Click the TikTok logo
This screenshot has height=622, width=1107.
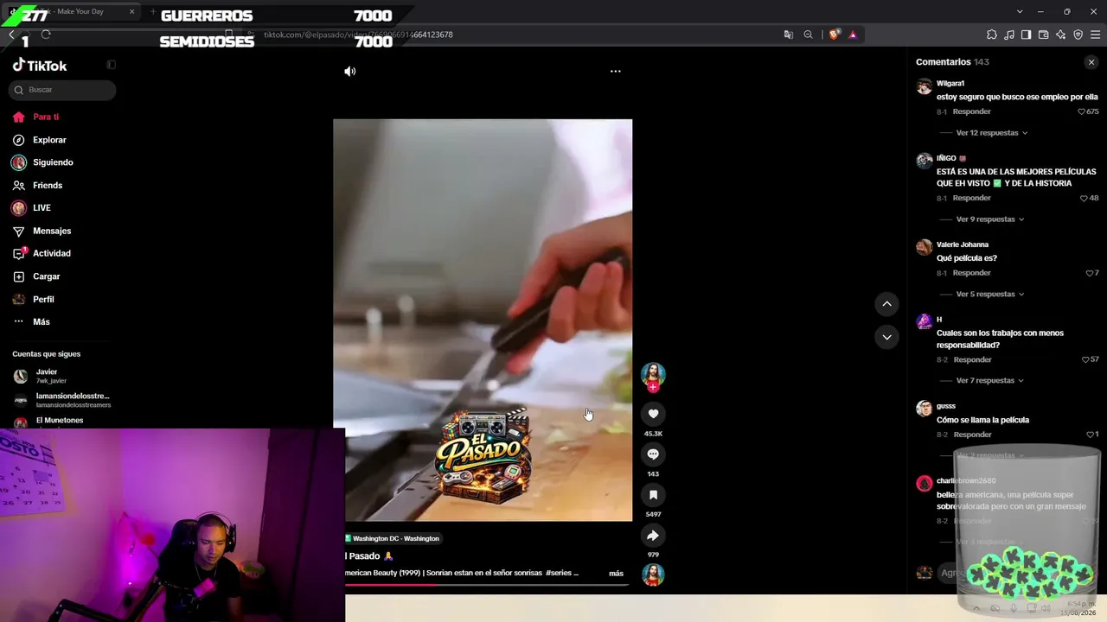pos(40,66)
